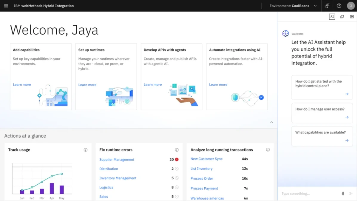Show info for Track usage card
This screenshot has height=201, width=358.
[x=86, y=150]
